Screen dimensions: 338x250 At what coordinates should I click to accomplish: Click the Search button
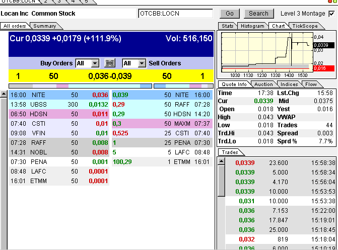(x=258, y=14)
